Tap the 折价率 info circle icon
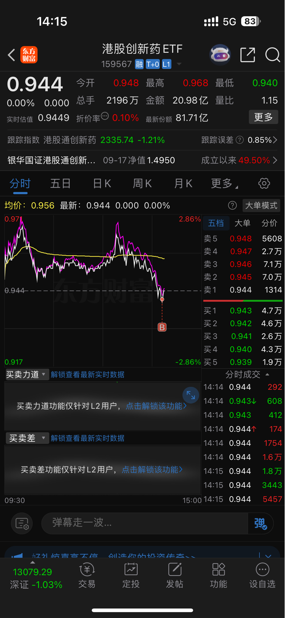The width and height of the screenshot is (285, 618). coord(105,116)
